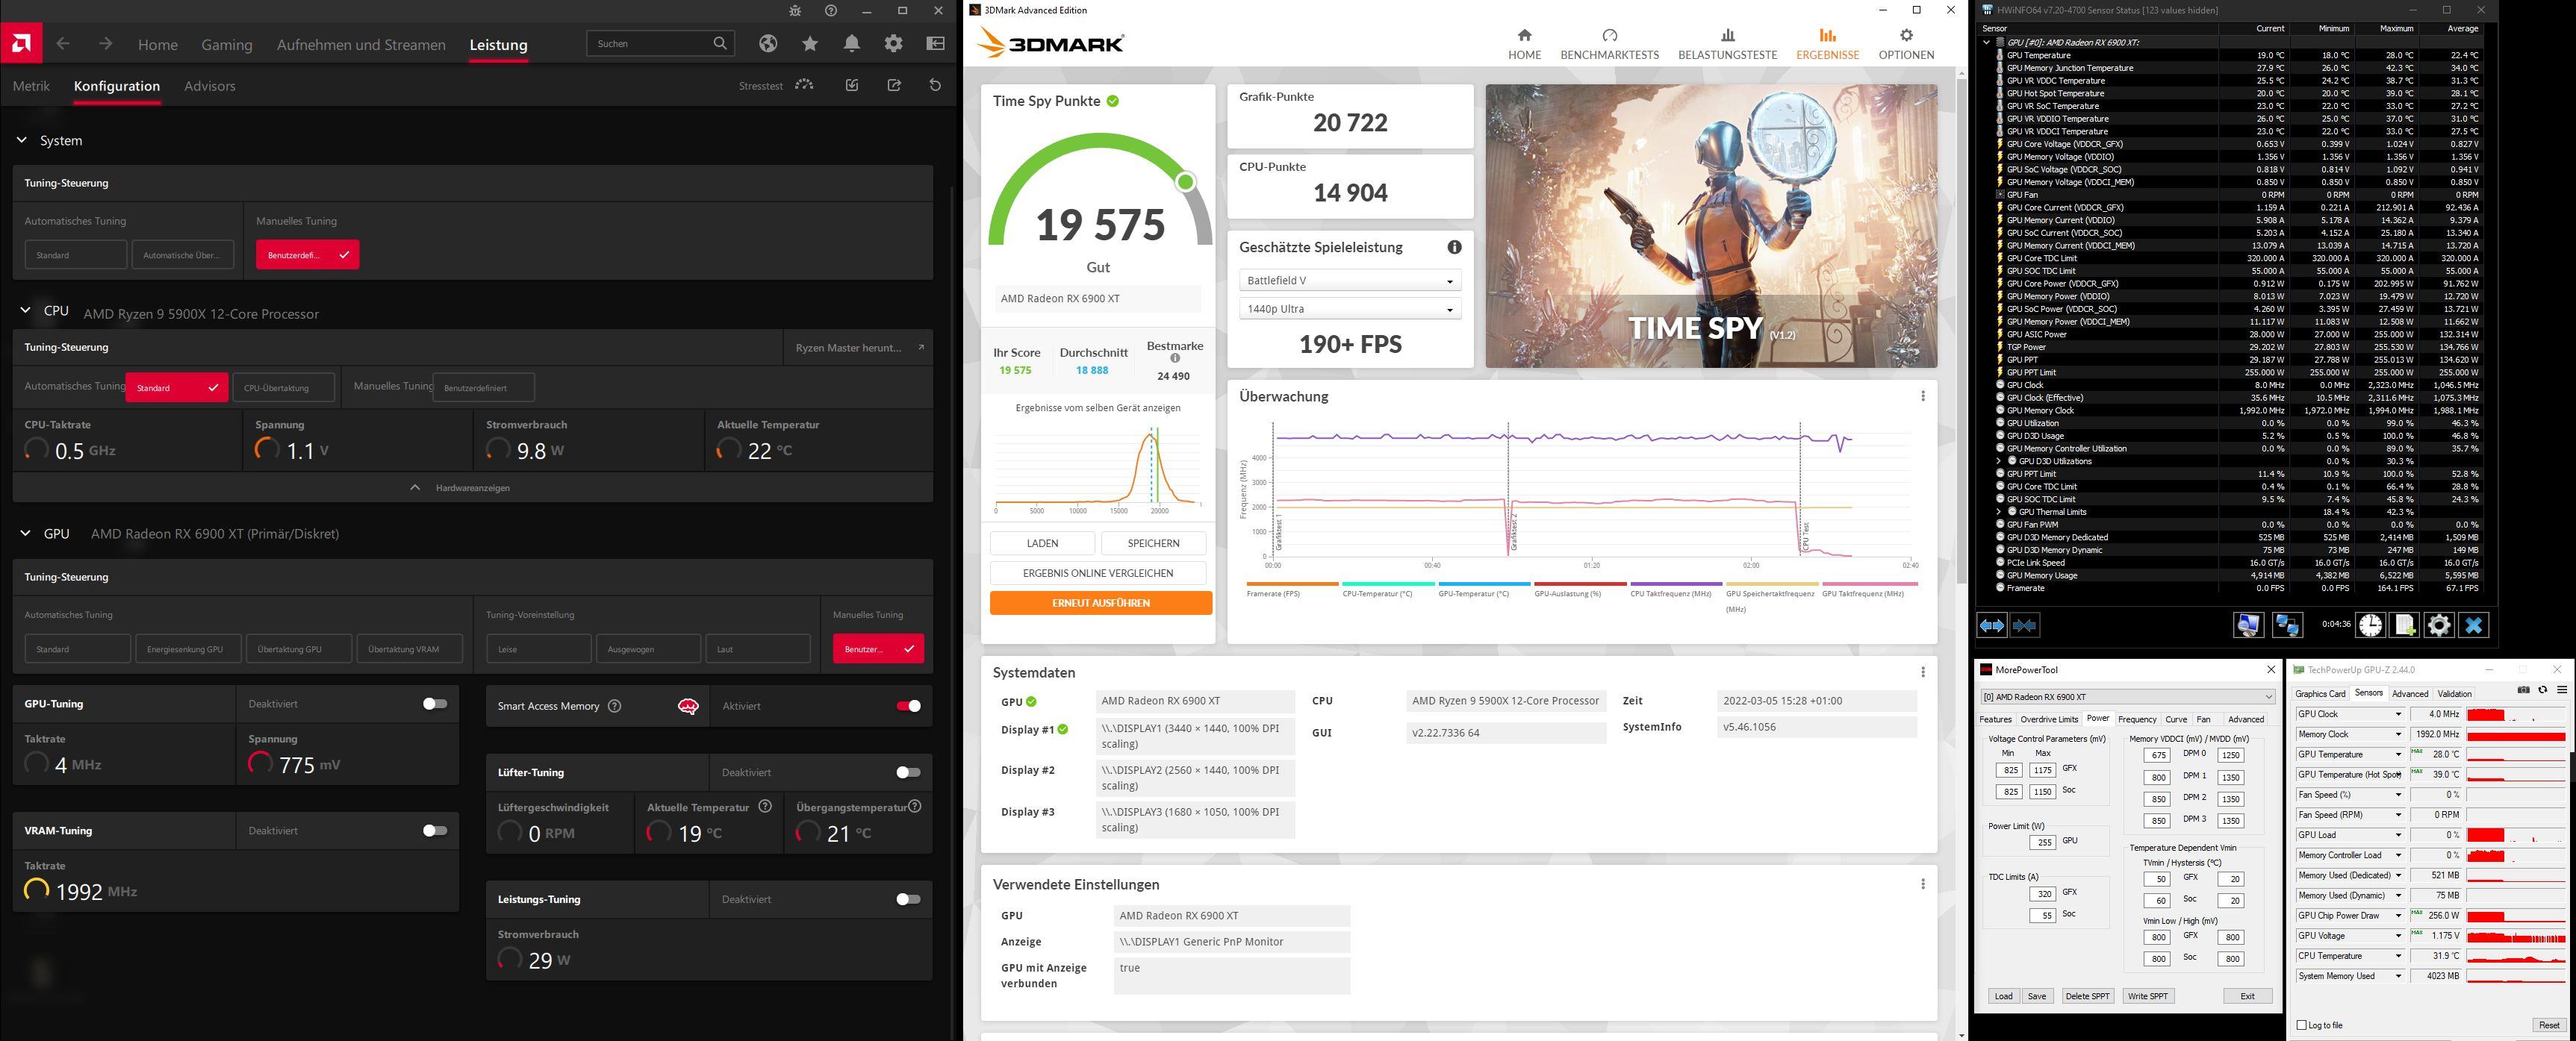Open Graphics Card tab in GPU-Z
The image size is (2576, 1041).
[x=2320, y=693]
